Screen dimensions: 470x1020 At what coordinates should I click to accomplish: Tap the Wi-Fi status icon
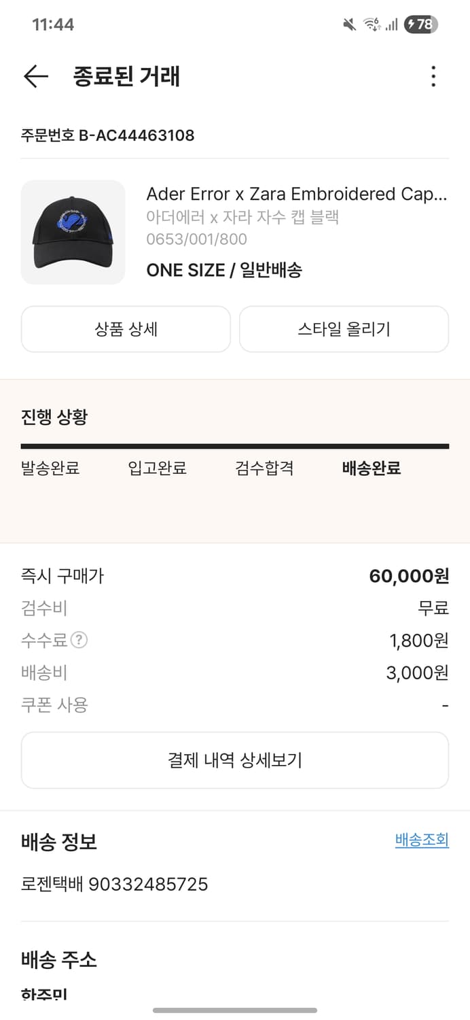[x=369, y=22]
